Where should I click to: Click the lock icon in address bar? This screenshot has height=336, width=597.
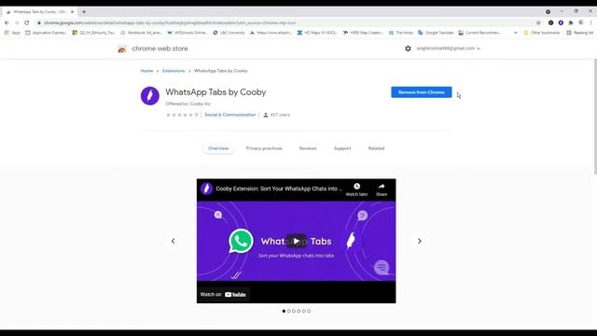click(39, 22)
